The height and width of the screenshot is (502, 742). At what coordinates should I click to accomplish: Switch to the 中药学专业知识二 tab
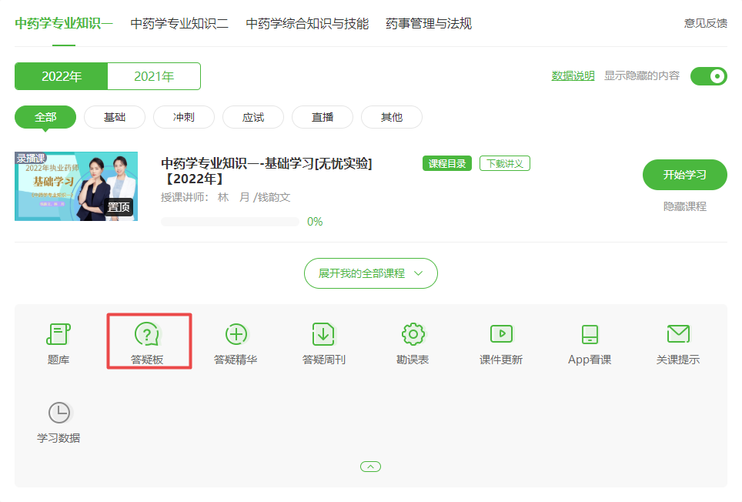179,24
